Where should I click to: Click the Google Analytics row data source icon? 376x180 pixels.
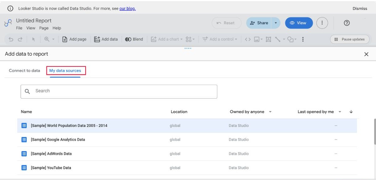click(24, 140)
